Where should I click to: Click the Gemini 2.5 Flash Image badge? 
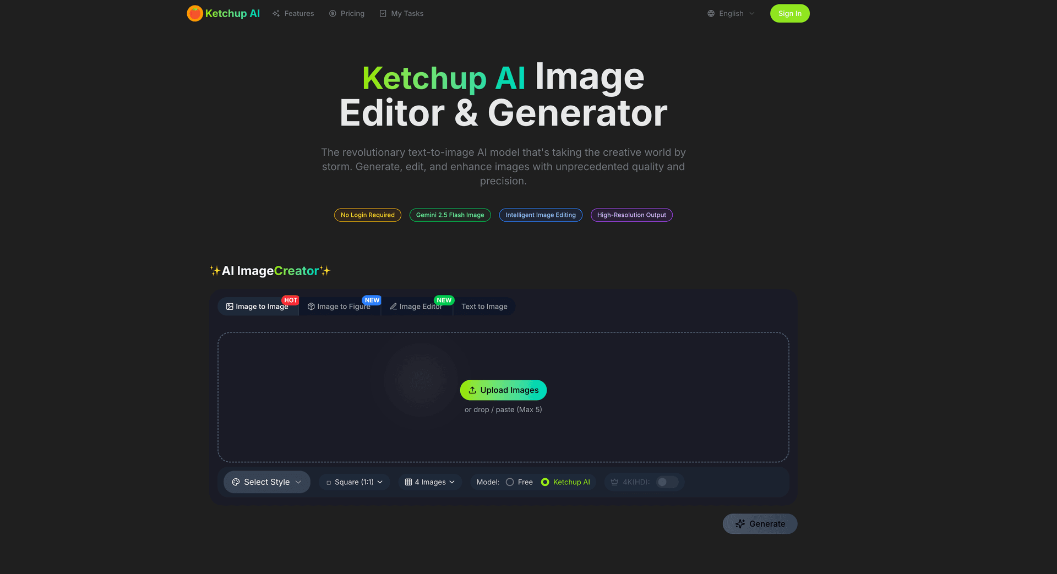(450, 215)
